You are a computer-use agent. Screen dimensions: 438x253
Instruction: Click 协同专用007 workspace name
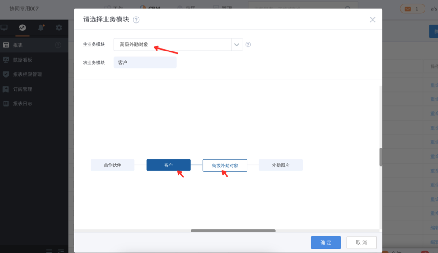pyautogui.click(x=24, y=8)
